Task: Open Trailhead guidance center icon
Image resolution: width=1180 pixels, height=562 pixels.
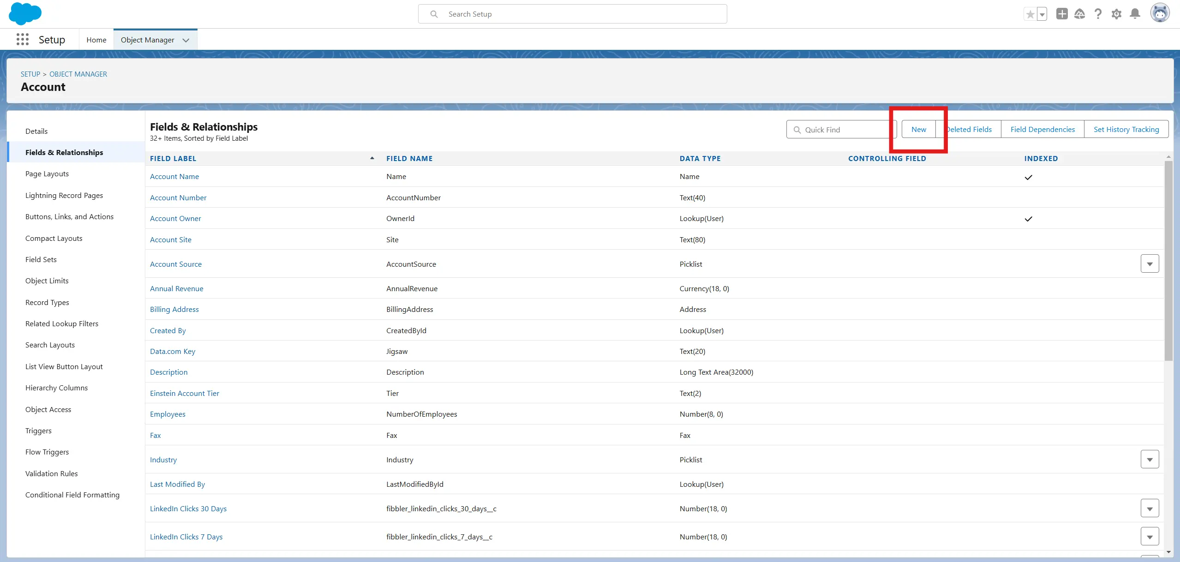Action: (1079, 14)
